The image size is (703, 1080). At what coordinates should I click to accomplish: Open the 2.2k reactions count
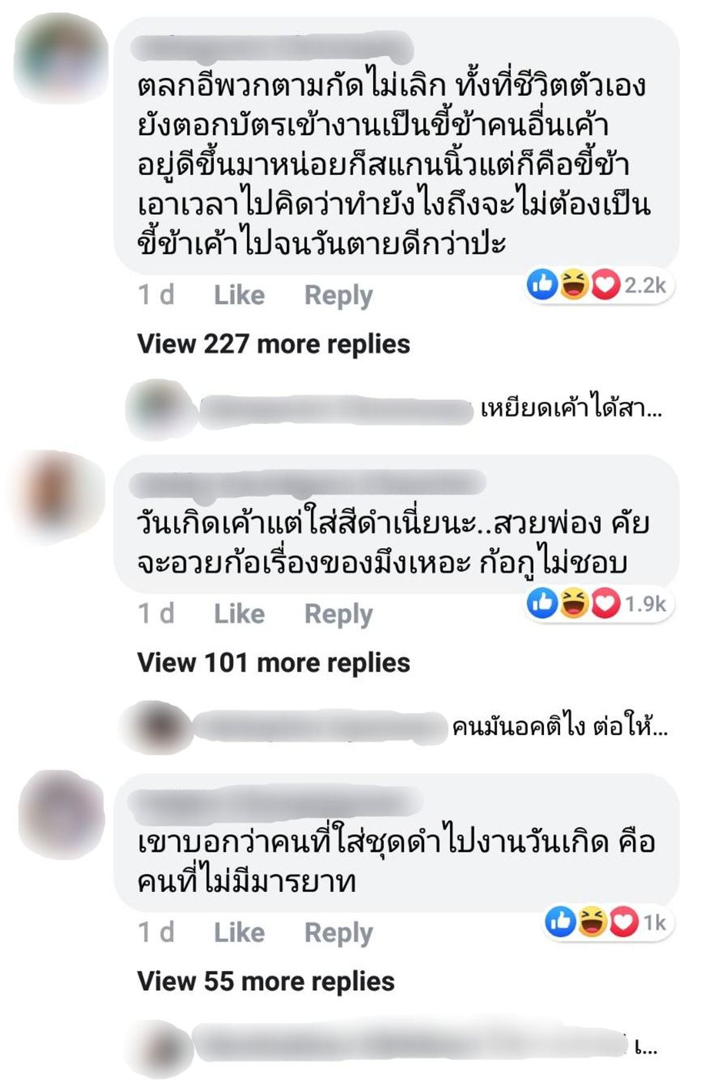pyautogui.click(x=645, y=285)
